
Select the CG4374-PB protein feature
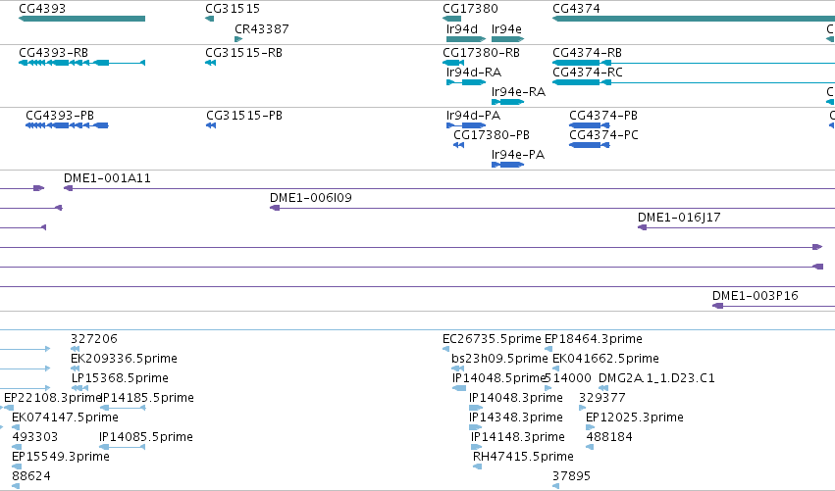click(x=590, y=125)
